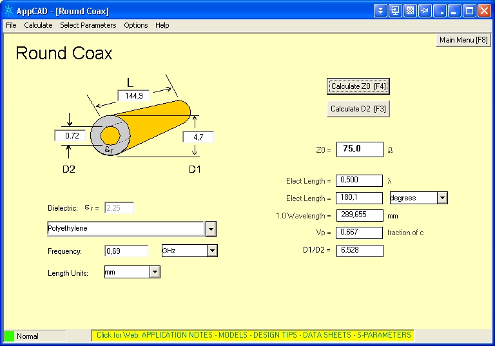495x346 pixels.
Task: Click the L label above the diagram
Action: (130, 82)
